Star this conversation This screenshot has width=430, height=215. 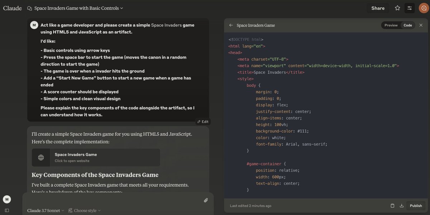click(397, 8)
